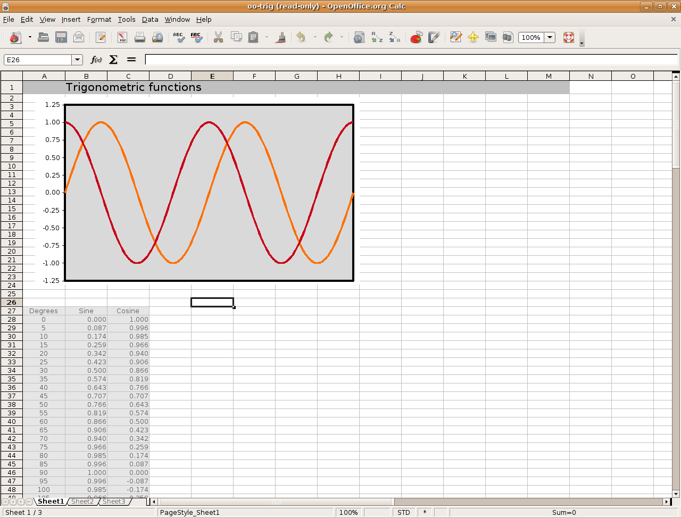Click the Export as PDF icon
This screenshot has height=518, width=681.
(122, 37)
